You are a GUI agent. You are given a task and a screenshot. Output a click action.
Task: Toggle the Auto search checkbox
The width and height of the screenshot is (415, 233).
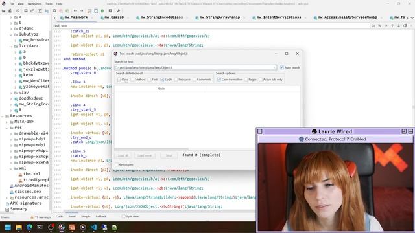click(282, 67)
